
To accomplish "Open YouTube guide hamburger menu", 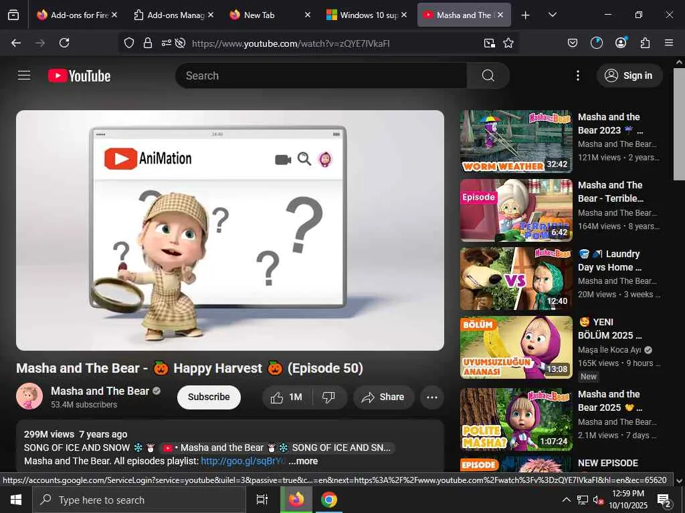I will coord(24,75).
